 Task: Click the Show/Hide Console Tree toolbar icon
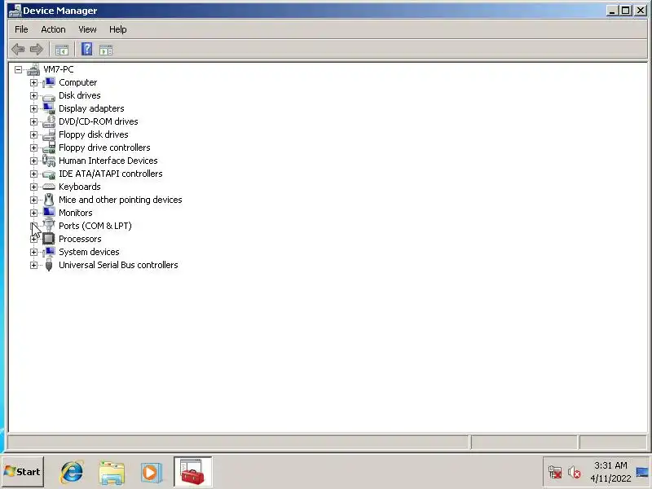point(62,51)
